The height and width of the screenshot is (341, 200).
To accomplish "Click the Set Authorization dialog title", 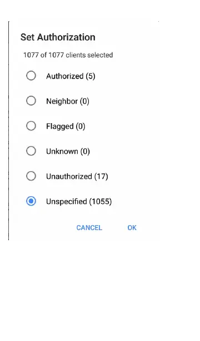I will click(x=58, y=37).
